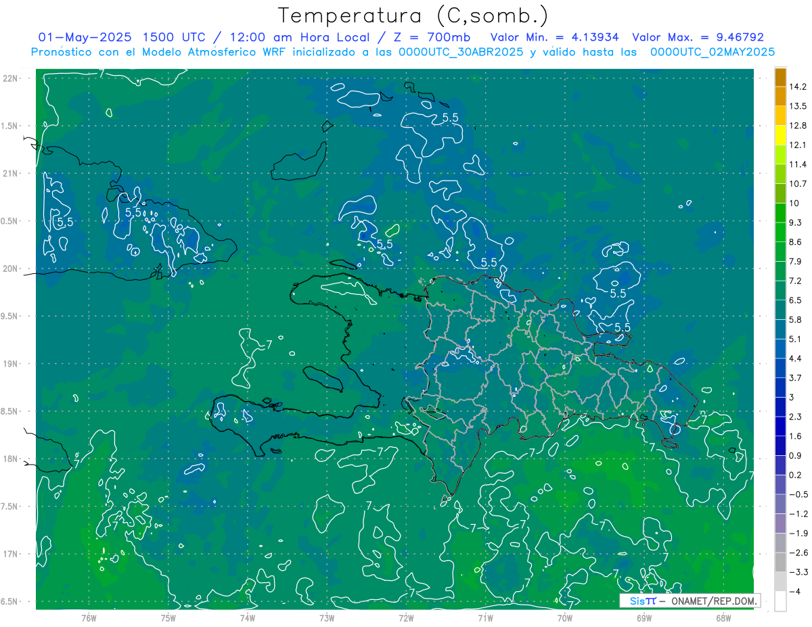
Task: Click the 0.2 colorbar value
Action: tap(795, 475)
